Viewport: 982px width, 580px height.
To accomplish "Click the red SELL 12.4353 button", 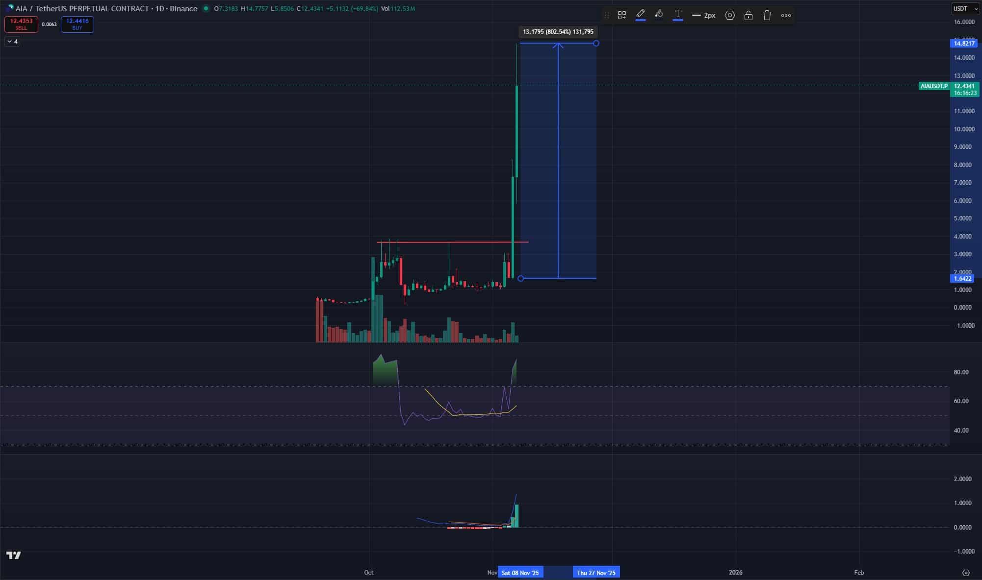I will (21, 24).
